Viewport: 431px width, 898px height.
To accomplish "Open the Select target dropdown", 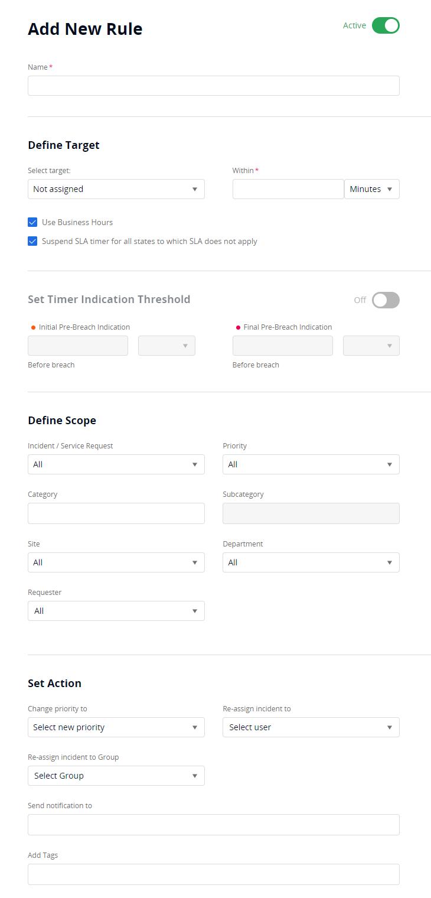I will tap(116, 189).
